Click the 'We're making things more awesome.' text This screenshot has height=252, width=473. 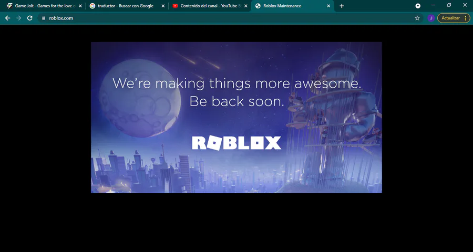tap(237, 83)
